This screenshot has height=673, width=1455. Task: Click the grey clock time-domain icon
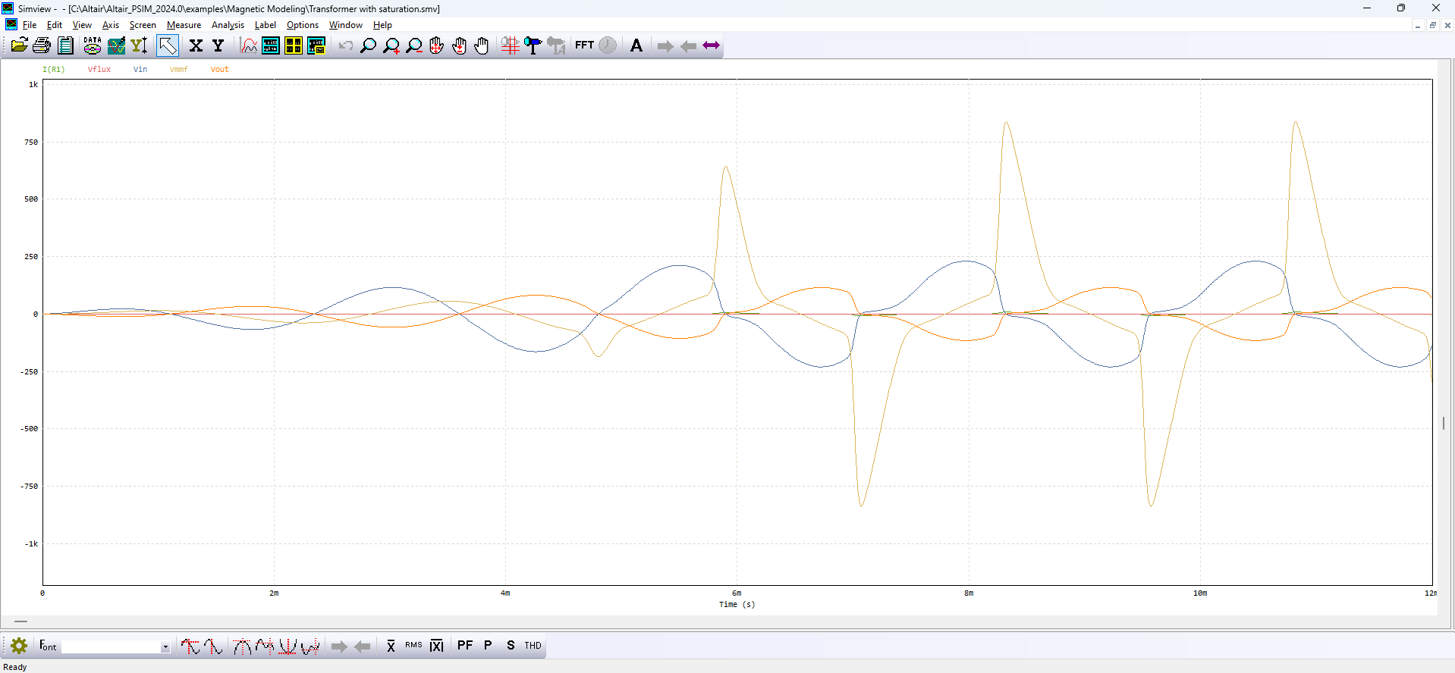click(x=608, y=46)
